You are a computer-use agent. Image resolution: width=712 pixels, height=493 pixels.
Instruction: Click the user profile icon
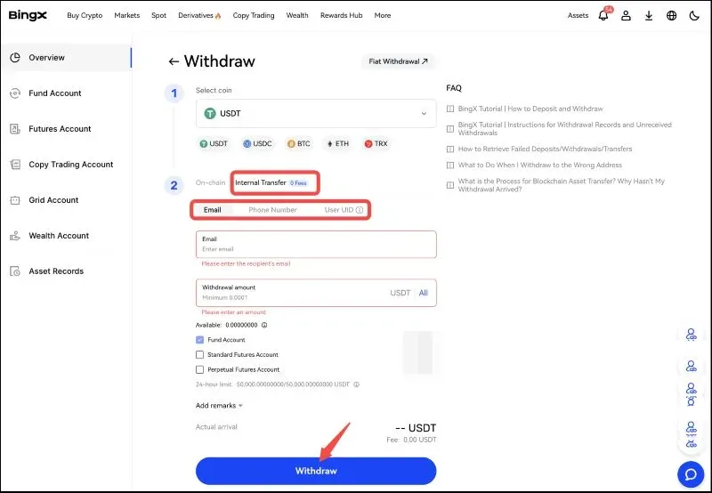[627, 16]
